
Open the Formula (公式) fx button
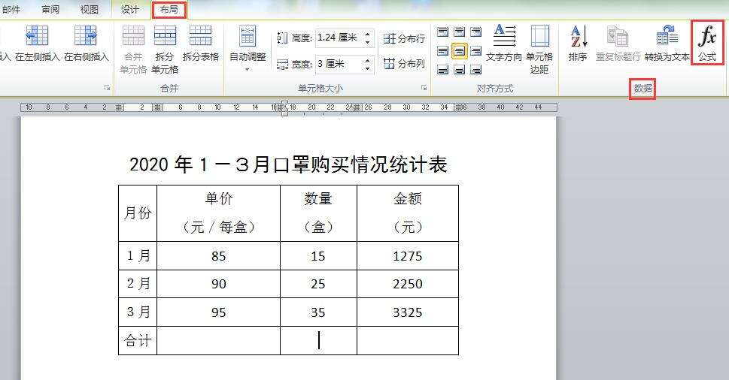(707, 43)
